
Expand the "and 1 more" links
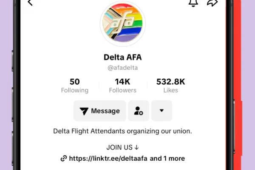167,159
